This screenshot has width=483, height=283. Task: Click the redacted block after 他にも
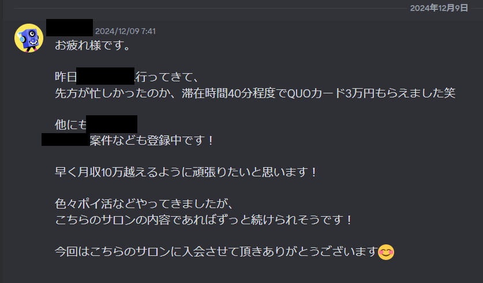pos(112,124)
